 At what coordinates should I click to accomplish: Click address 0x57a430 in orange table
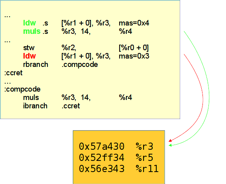102,147
